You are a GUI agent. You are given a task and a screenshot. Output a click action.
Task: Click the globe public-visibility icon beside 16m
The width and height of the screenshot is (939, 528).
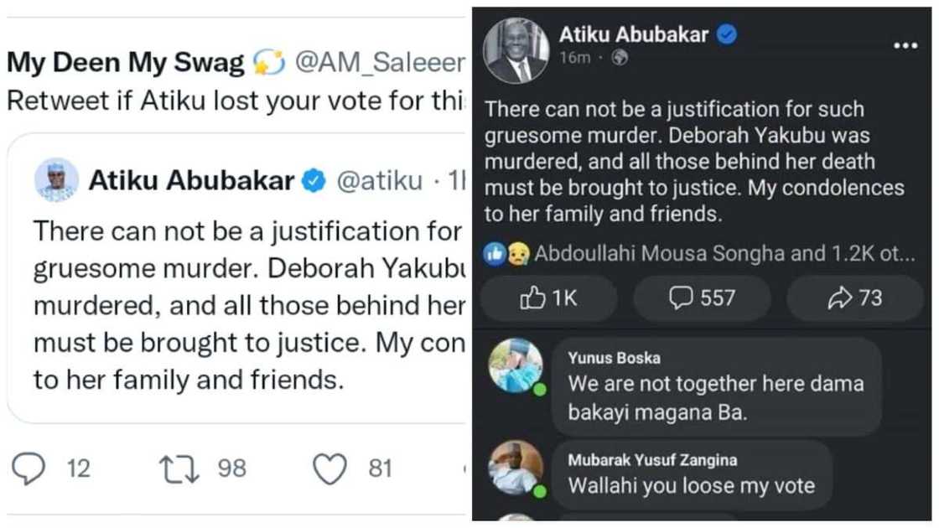620,58
